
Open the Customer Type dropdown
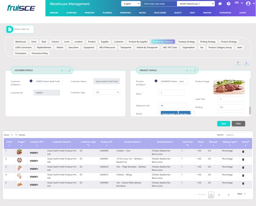(x=106, y=93)
